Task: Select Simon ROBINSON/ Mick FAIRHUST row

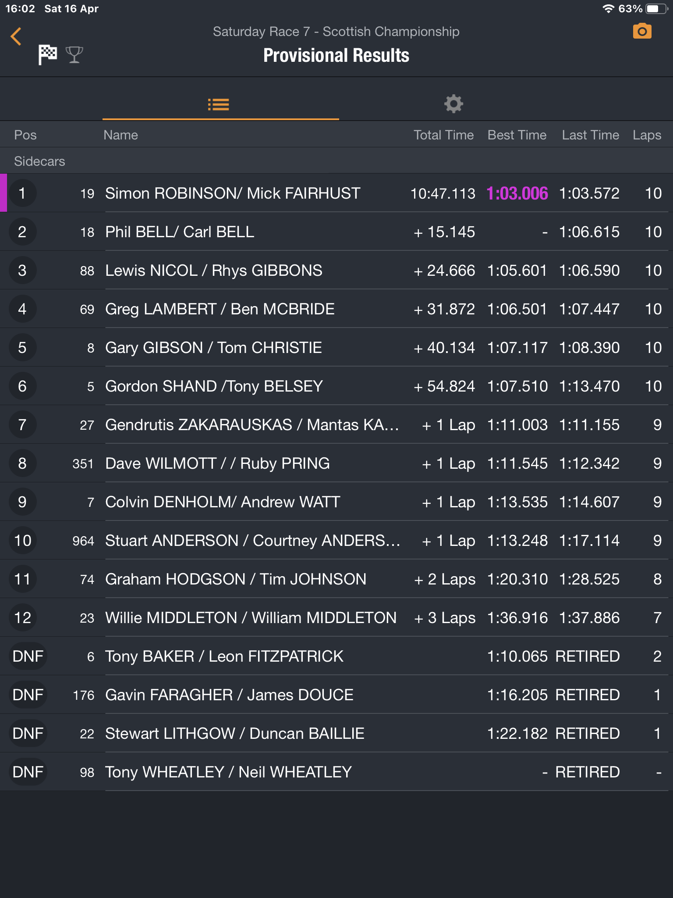Action: point(232,193)
